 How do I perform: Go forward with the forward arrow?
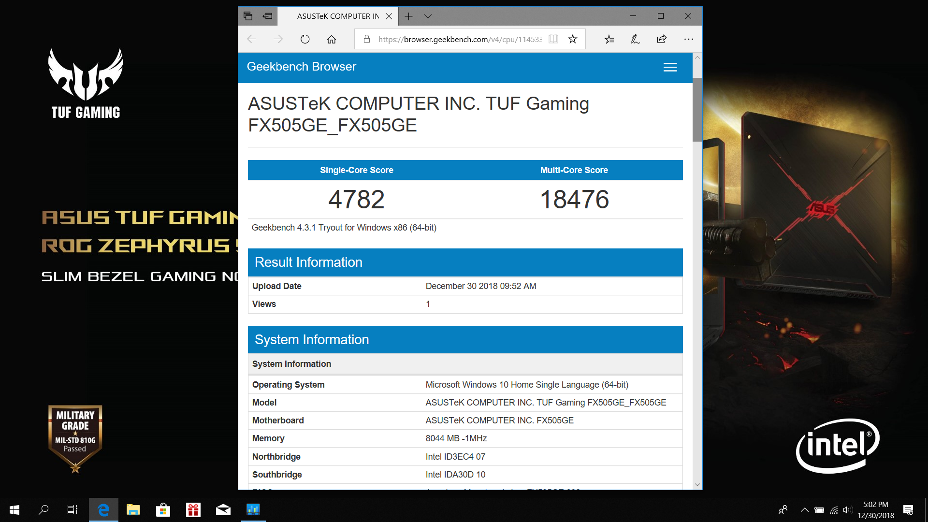(x=278, y=39)
